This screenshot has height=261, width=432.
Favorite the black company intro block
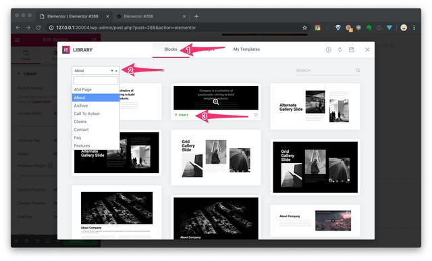point(256,115)
